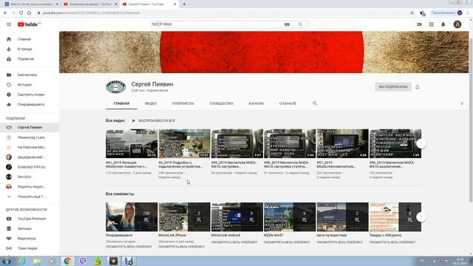Open the #59_2019 Магнитола NHZA video thumbnail
473x266 pixels.
pos(237,143)
